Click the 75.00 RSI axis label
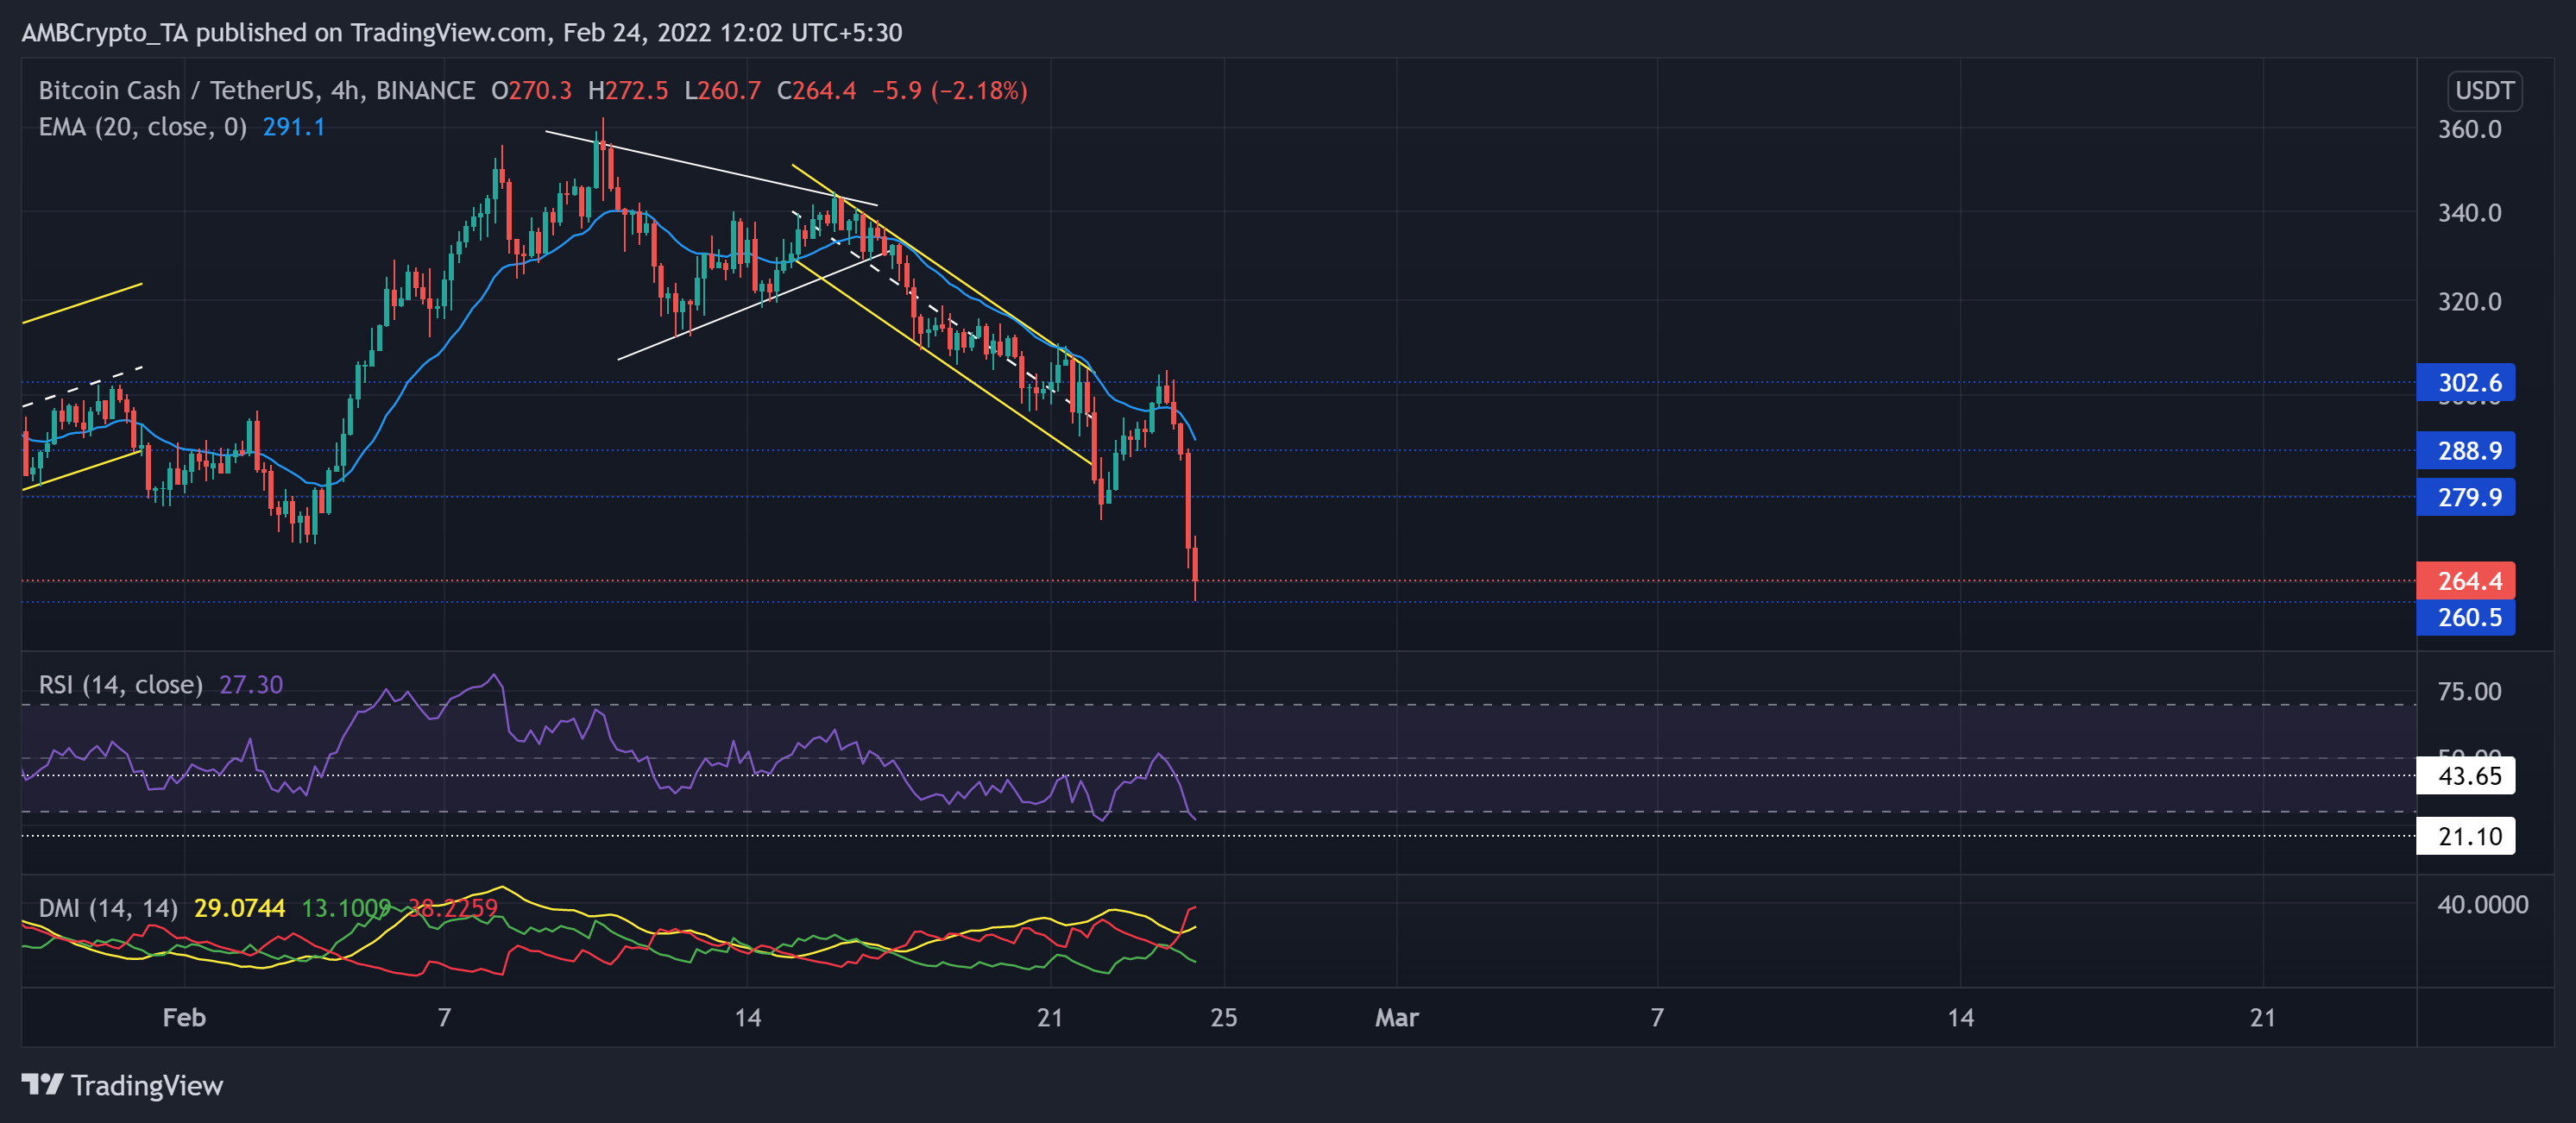This screenshot has width=2576, height=1123. pyautogui.click(x=2469, y=692)
